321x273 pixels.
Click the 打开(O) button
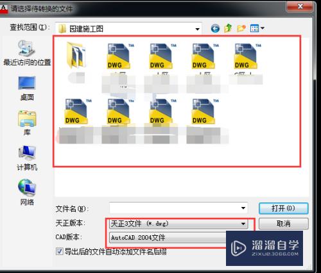284,208
